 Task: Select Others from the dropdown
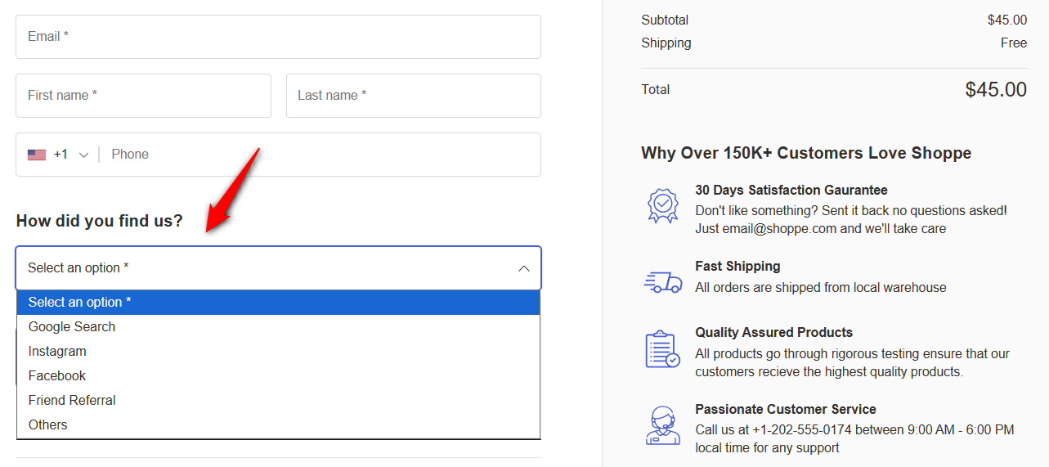278,425
